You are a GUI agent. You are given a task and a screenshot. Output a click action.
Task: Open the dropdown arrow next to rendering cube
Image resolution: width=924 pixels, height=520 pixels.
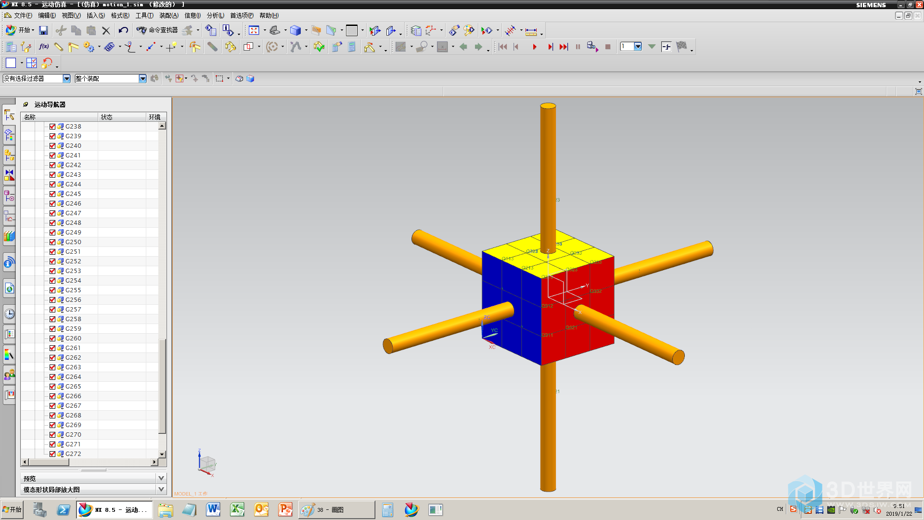pos(306,30)
